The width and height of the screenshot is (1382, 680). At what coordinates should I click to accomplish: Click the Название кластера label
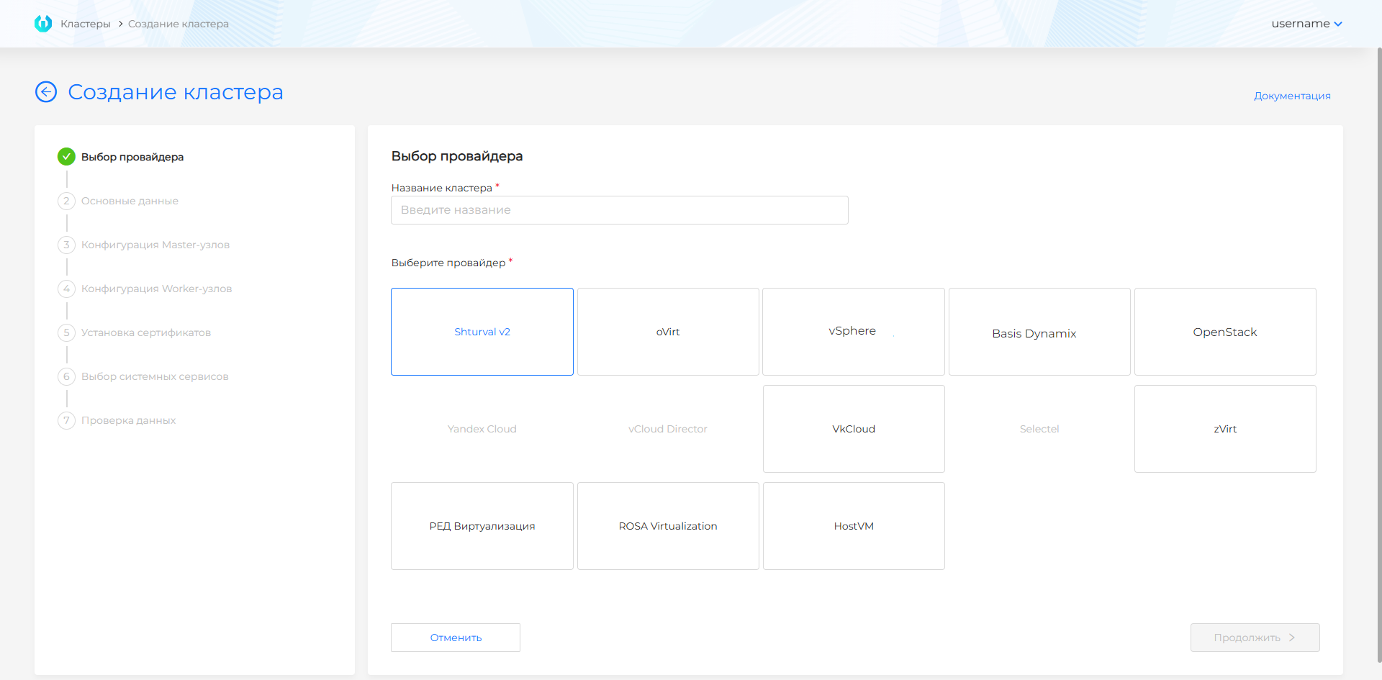click(442, 188)
